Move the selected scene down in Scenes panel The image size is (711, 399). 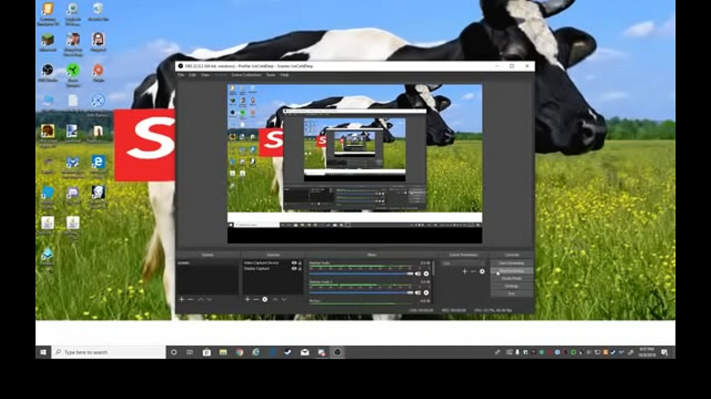(209, 299)
